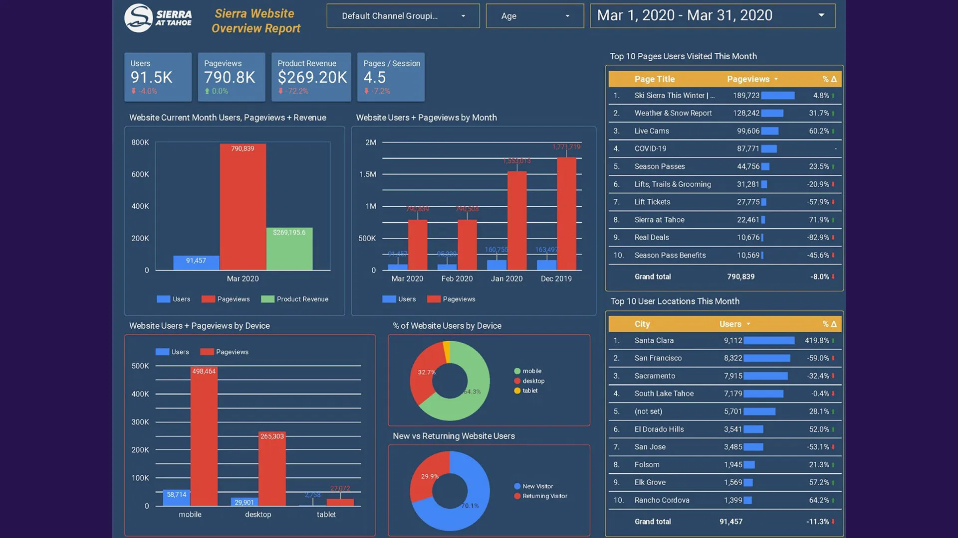The width and height of the screenshot is (958, 538).
Task: Click Users legend swatch in by Month chart
Action: pyautogui.click(x=389, y=299)
